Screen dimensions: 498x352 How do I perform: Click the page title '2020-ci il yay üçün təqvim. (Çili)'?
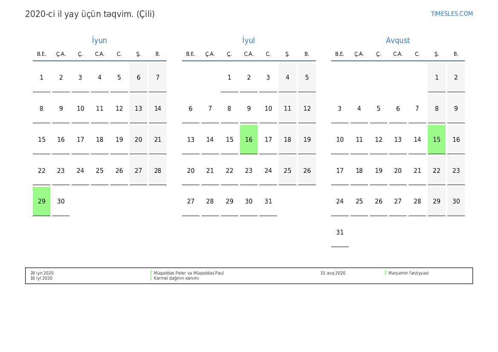coord(90,14)
